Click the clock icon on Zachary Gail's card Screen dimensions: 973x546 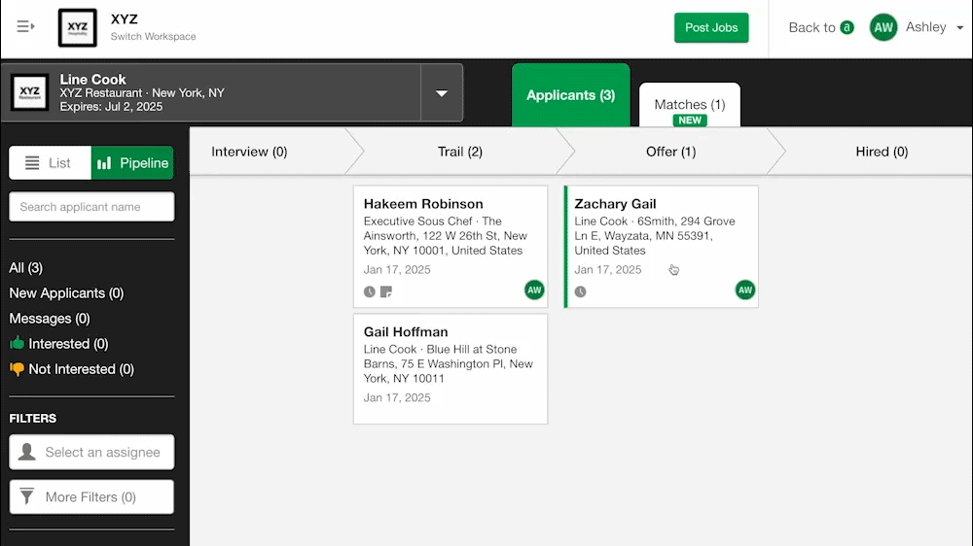(x=581, y=291)
